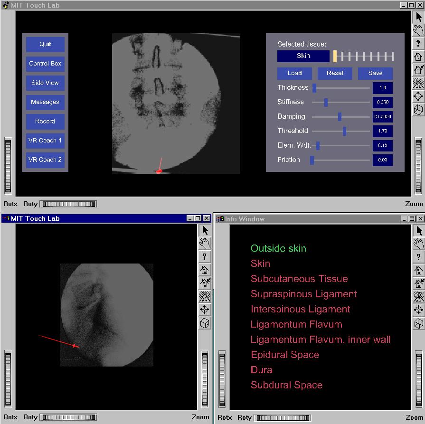Select the highlighted first tissue selector segment

pos(335,56)
